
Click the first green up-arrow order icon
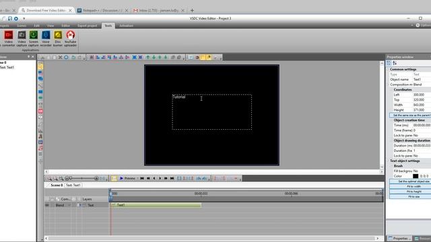(x=148, y=57)
